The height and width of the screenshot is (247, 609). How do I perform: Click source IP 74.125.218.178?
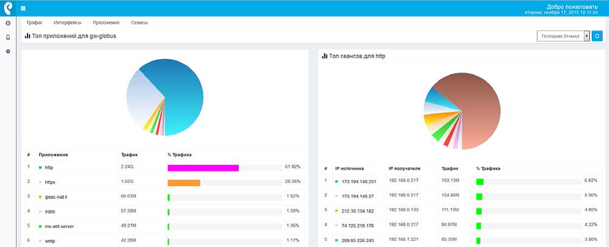[358, 226]
